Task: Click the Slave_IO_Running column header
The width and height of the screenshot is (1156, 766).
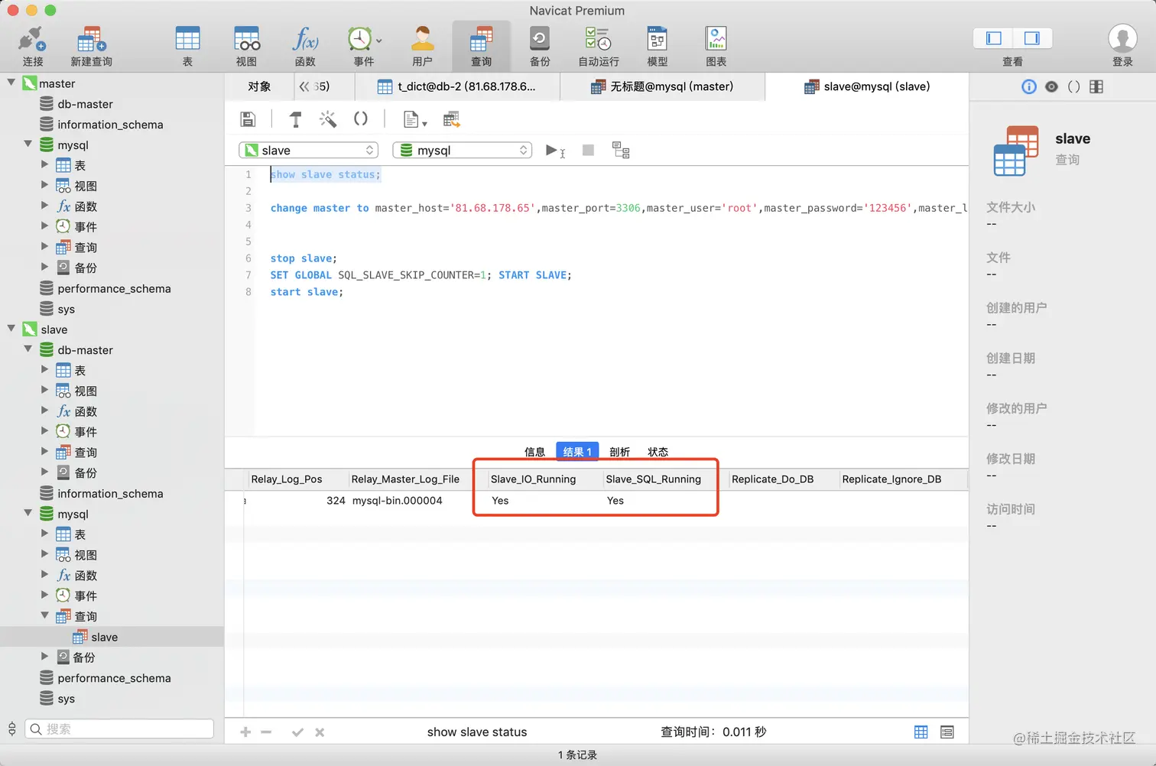Action: pyautogui.click(x=543, y=479)
